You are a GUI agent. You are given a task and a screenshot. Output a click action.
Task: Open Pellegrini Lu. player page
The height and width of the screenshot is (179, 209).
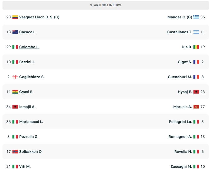pos(180,122)
